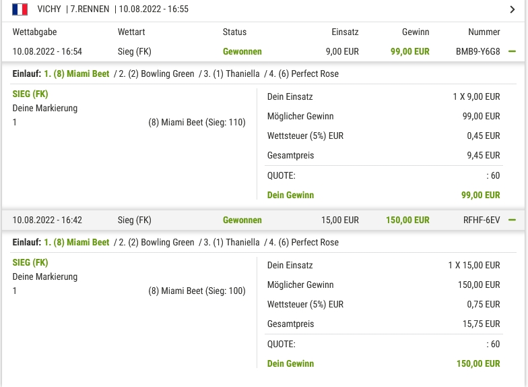The image size is (528, 387).
Task: Click the Nummer column header
Action: pos(484,32)
